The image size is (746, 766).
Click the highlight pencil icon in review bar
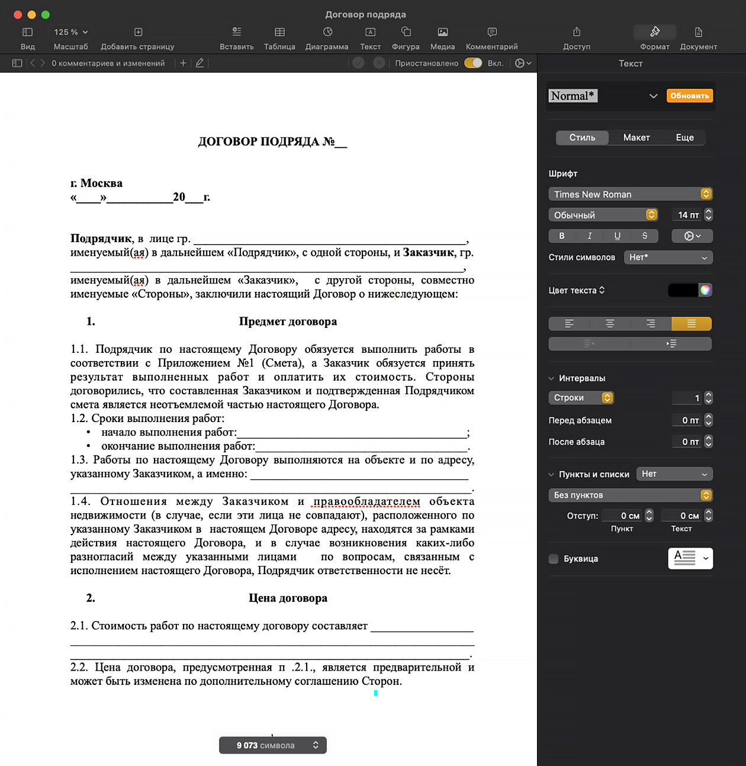[x=200, y=63]
